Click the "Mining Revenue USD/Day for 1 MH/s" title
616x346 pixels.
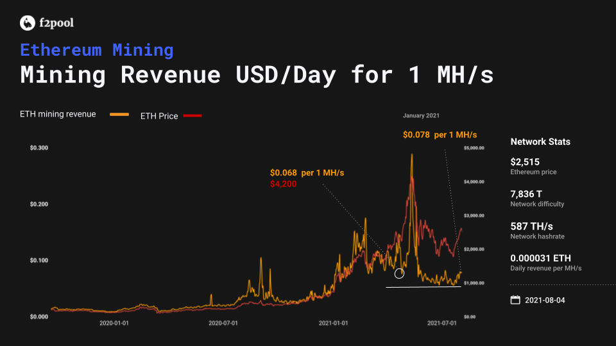pos(257,74)
